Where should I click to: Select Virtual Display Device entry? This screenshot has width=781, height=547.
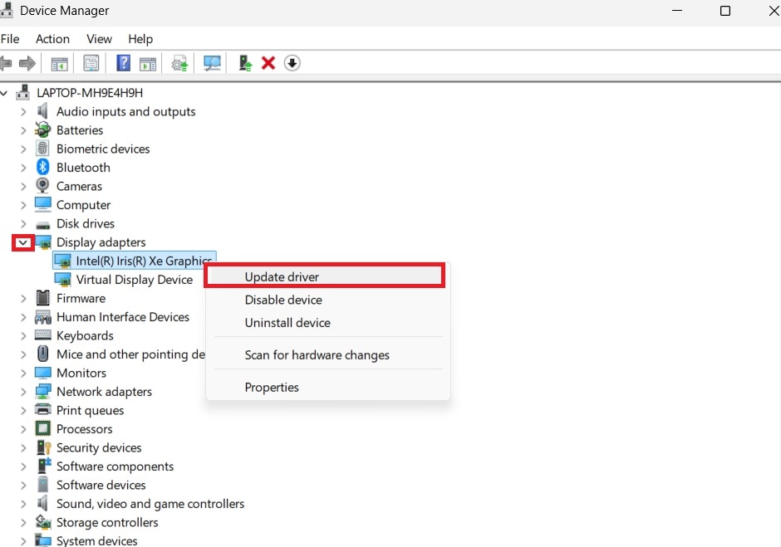(134, 280)
